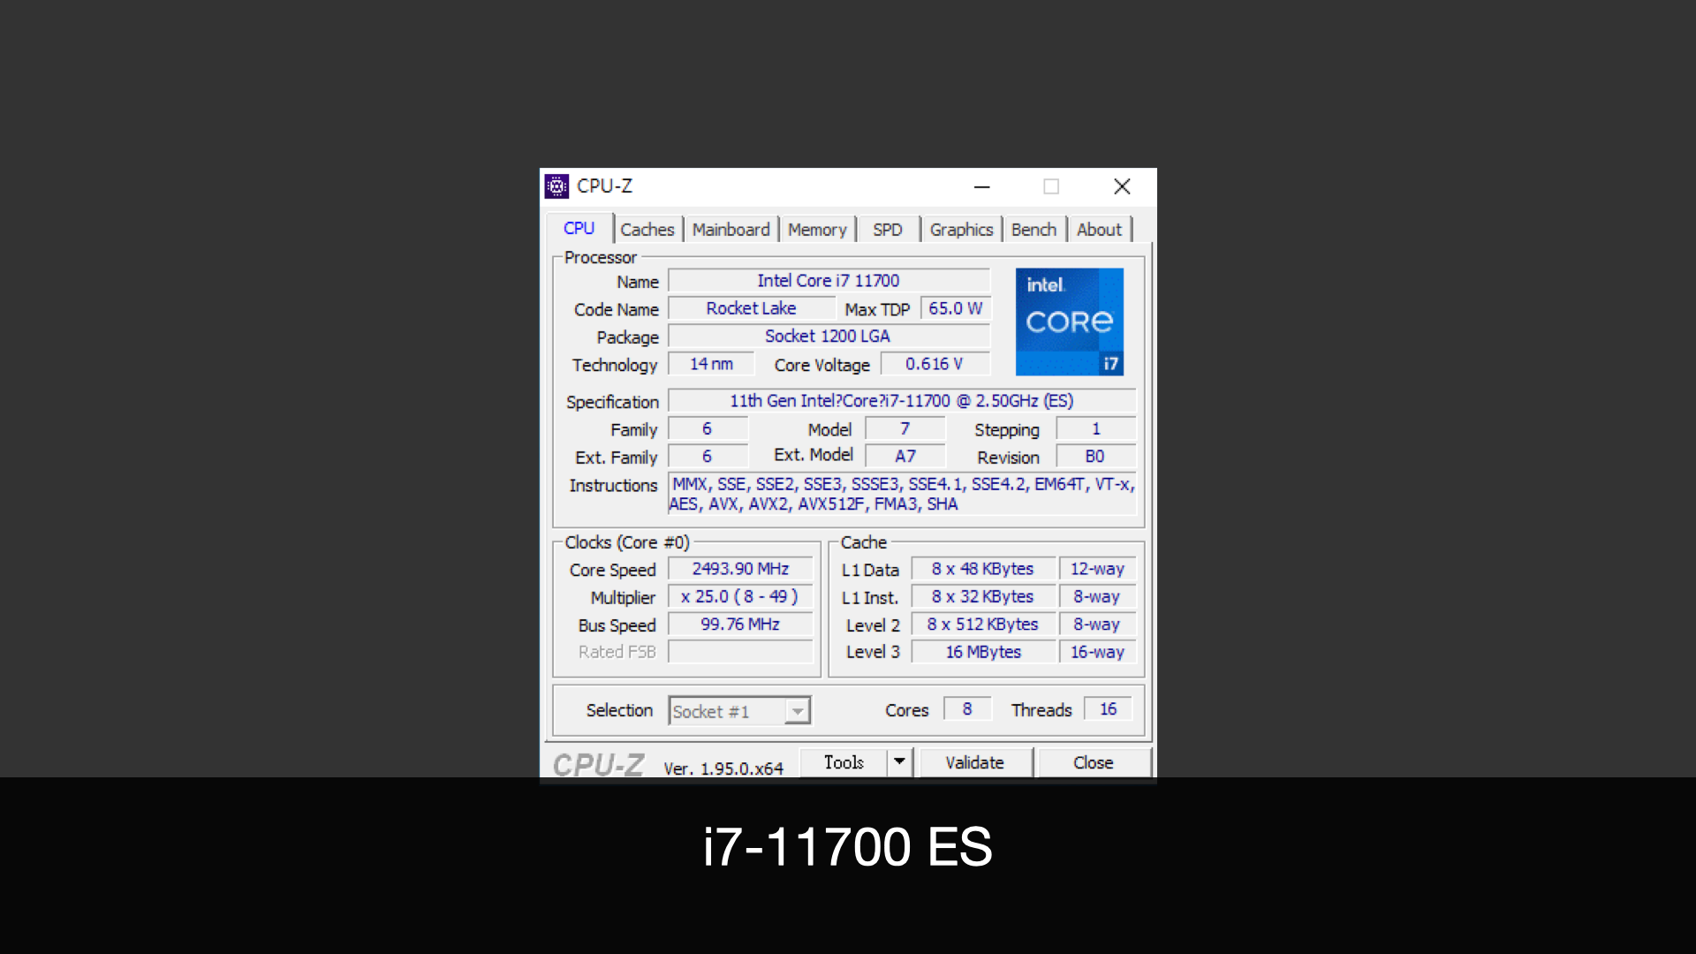Open the Caches tab
The image size is (1696, 954).
[644, 230]
